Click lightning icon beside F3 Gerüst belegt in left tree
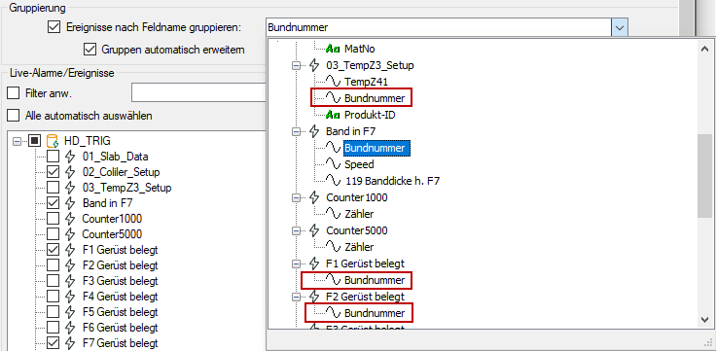 click(x=70, y=281)
